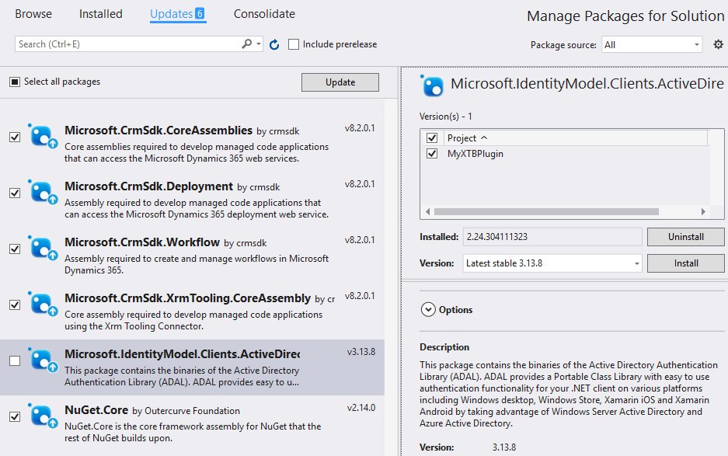The height and width of the screenshot is (456, 728).
Task: Click Microsoft.CrmSdk.Deployment package icon
Action: [44, 193]
